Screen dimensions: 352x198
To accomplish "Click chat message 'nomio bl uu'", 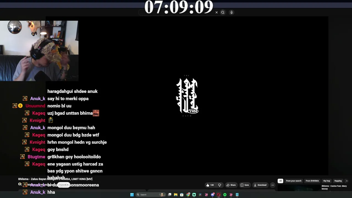I will (x=59, y=106).
